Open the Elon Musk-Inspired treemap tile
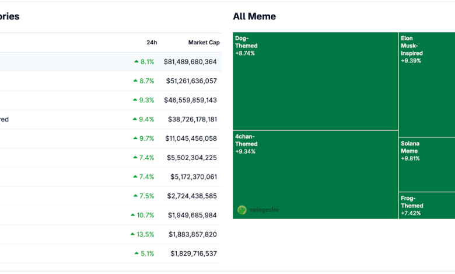 click(x=426, y=85)
